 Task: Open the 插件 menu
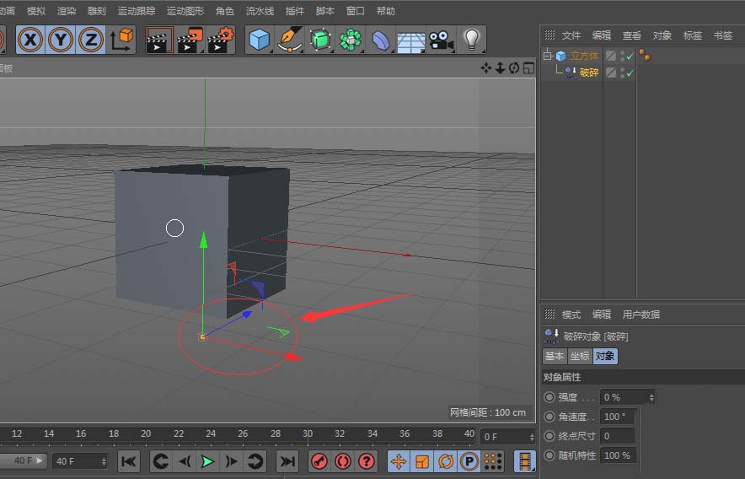pyautogui.click(x=295, y=10)
